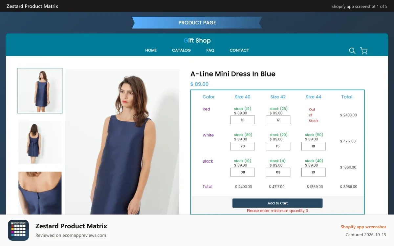Click the product price $ 89.00 under title
Viewport: 394px width, 246px height.
coord(199,84)
